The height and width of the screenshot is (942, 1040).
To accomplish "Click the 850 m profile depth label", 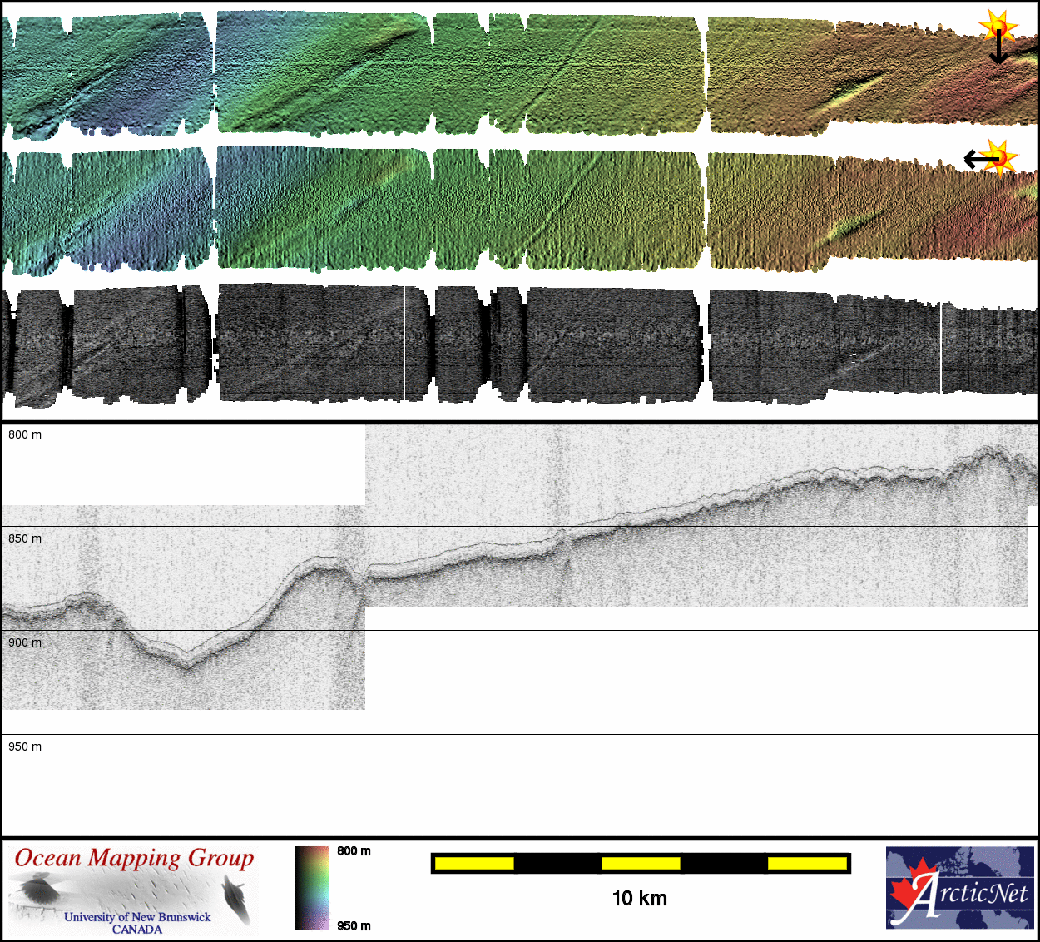I will click(x=25, y=538).
